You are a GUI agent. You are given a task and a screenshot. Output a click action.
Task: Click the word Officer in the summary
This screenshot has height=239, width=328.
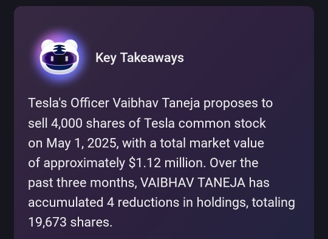pyautogui.click(x=90, y=103)
